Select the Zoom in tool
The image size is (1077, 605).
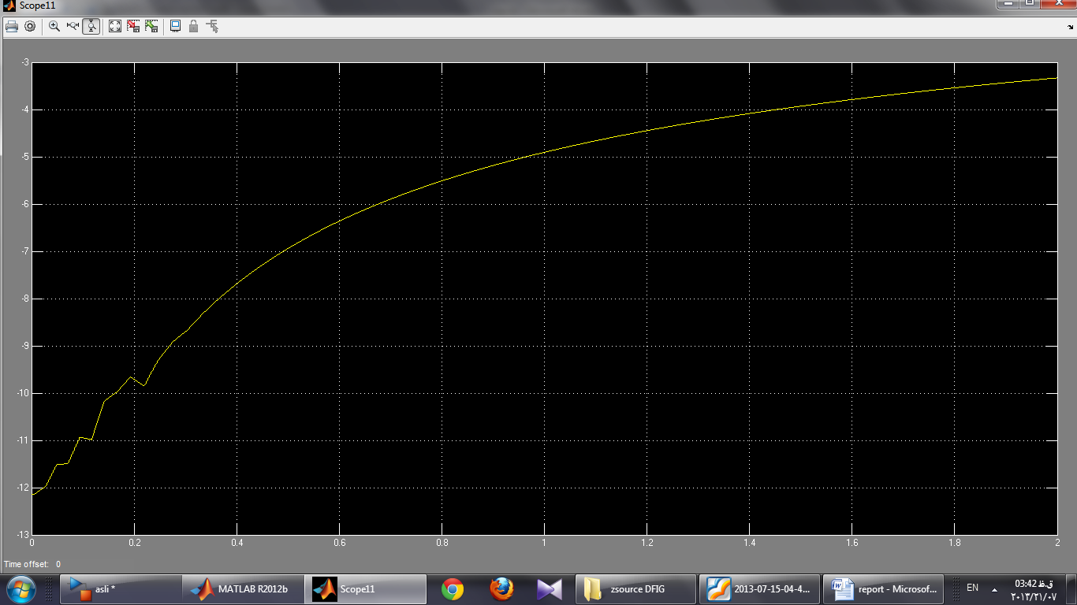(54, 26)
